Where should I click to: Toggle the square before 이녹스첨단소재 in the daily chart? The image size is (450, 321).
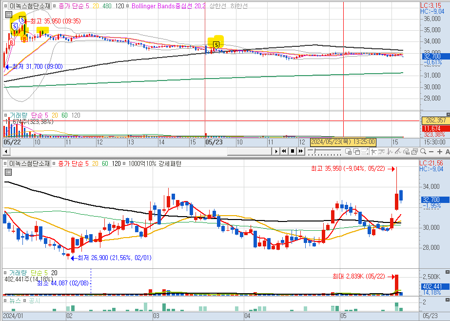click(5, 163)
